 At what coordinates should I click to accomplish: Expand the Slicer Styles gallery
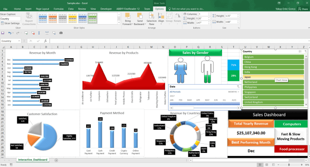coord(119,22)
